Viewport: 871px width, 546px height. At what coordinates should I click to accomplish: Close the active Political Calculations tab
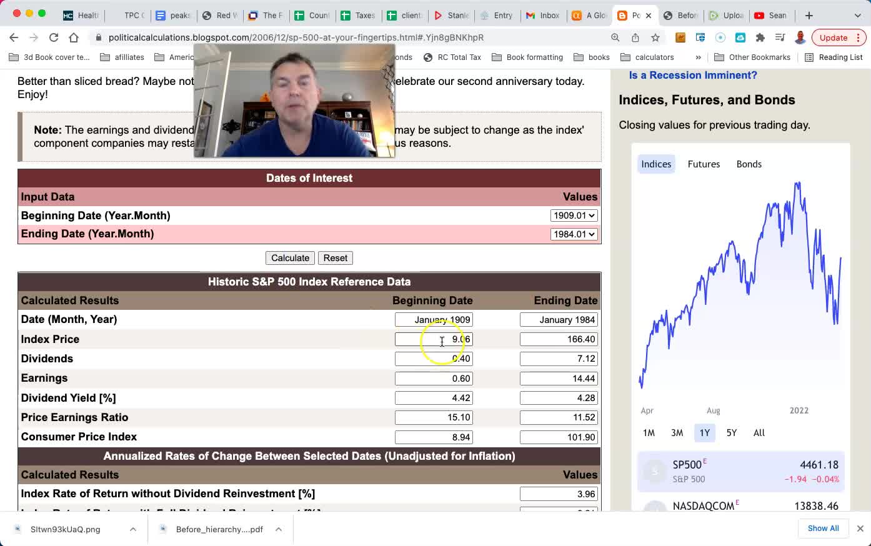[x=649, y=15]
